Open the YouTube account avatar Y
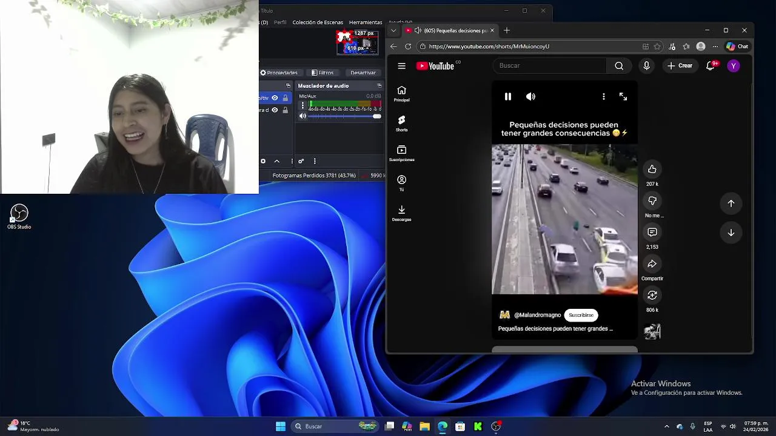The image size is (776, 436). click(x=734, y=66)
